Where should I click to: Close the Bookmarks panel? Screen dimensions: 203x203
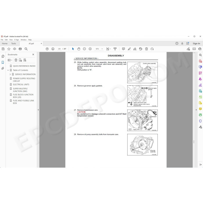coord(33,55)
